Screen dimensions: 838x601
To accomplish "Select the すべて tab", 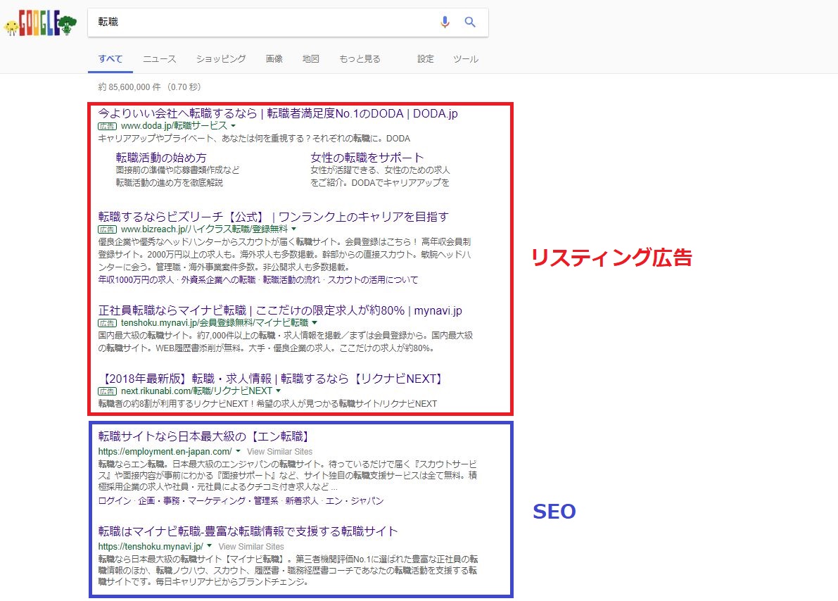I will click(110, 59).
